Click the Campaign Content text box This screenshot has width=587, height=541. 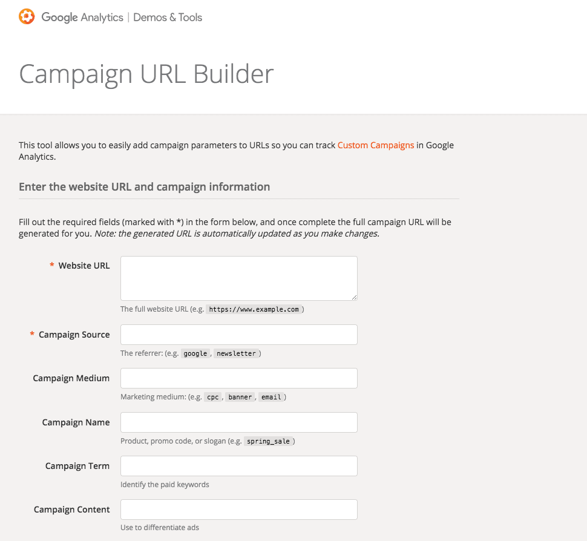coord(238,510)
